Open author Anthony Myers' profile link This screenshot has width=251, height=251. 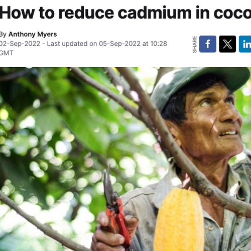coord(33,34)
